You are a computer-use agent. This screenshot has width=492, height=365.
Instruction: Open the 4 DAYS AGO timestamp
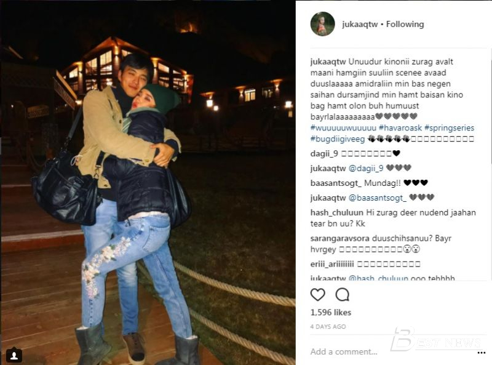[x=328, y=327]
